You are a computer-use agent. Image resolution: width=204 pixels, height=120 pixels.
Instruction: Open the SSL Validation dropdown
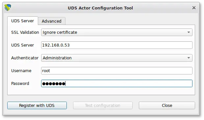[117, 32]
